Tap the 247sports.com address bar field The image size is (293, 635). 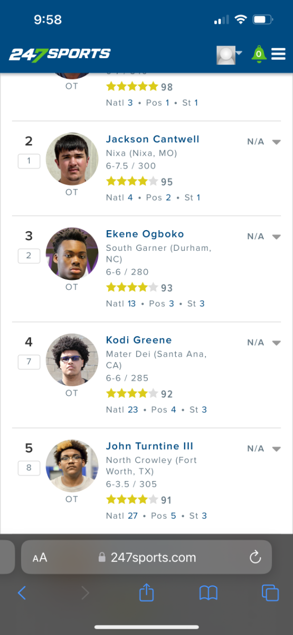click(x=146, y=557)
